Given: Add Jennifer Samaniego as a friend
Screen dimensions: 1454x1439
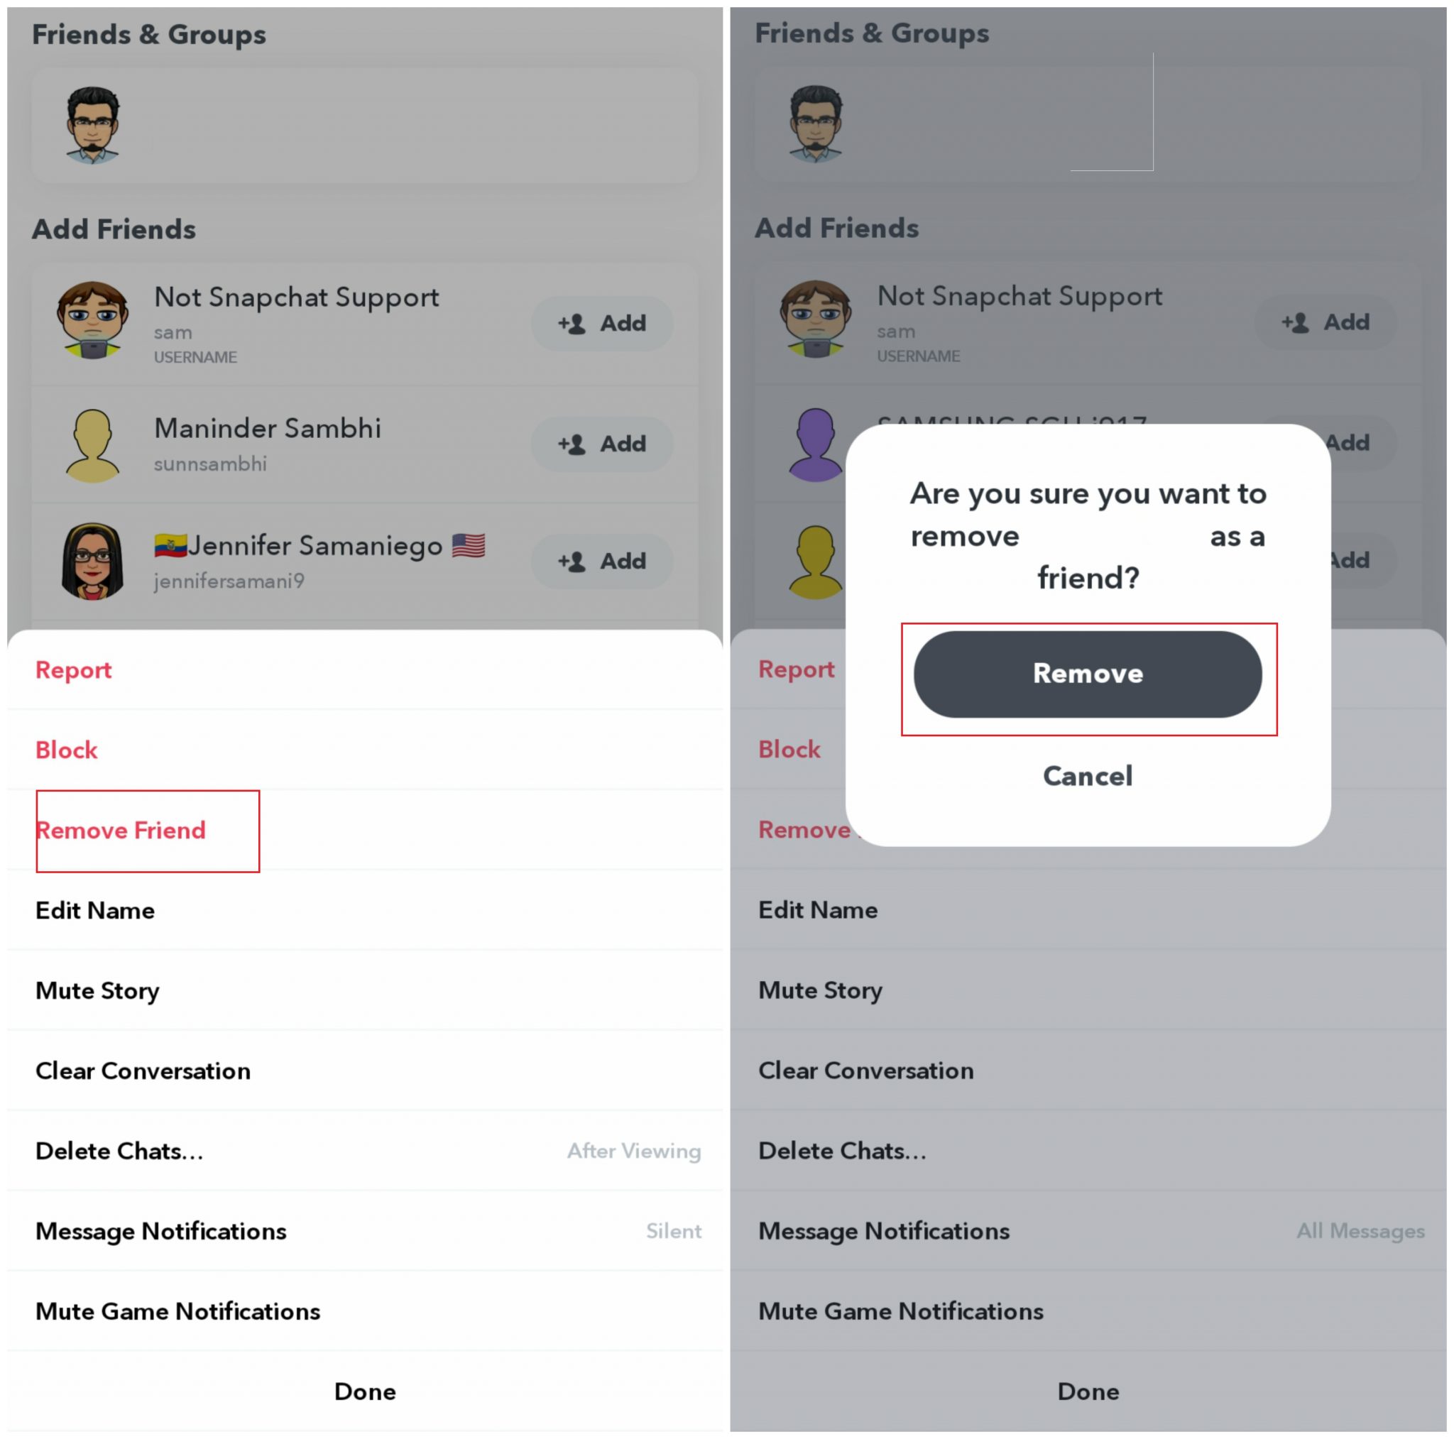Looking at the screenshot, I should (x=602, y=562).
